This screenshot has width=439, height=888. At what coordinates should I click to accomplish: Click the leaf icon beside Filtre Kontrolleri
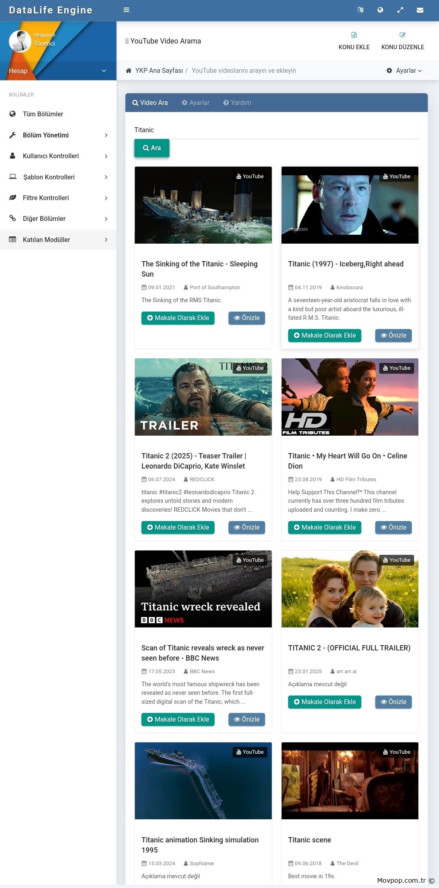[13, 198]
